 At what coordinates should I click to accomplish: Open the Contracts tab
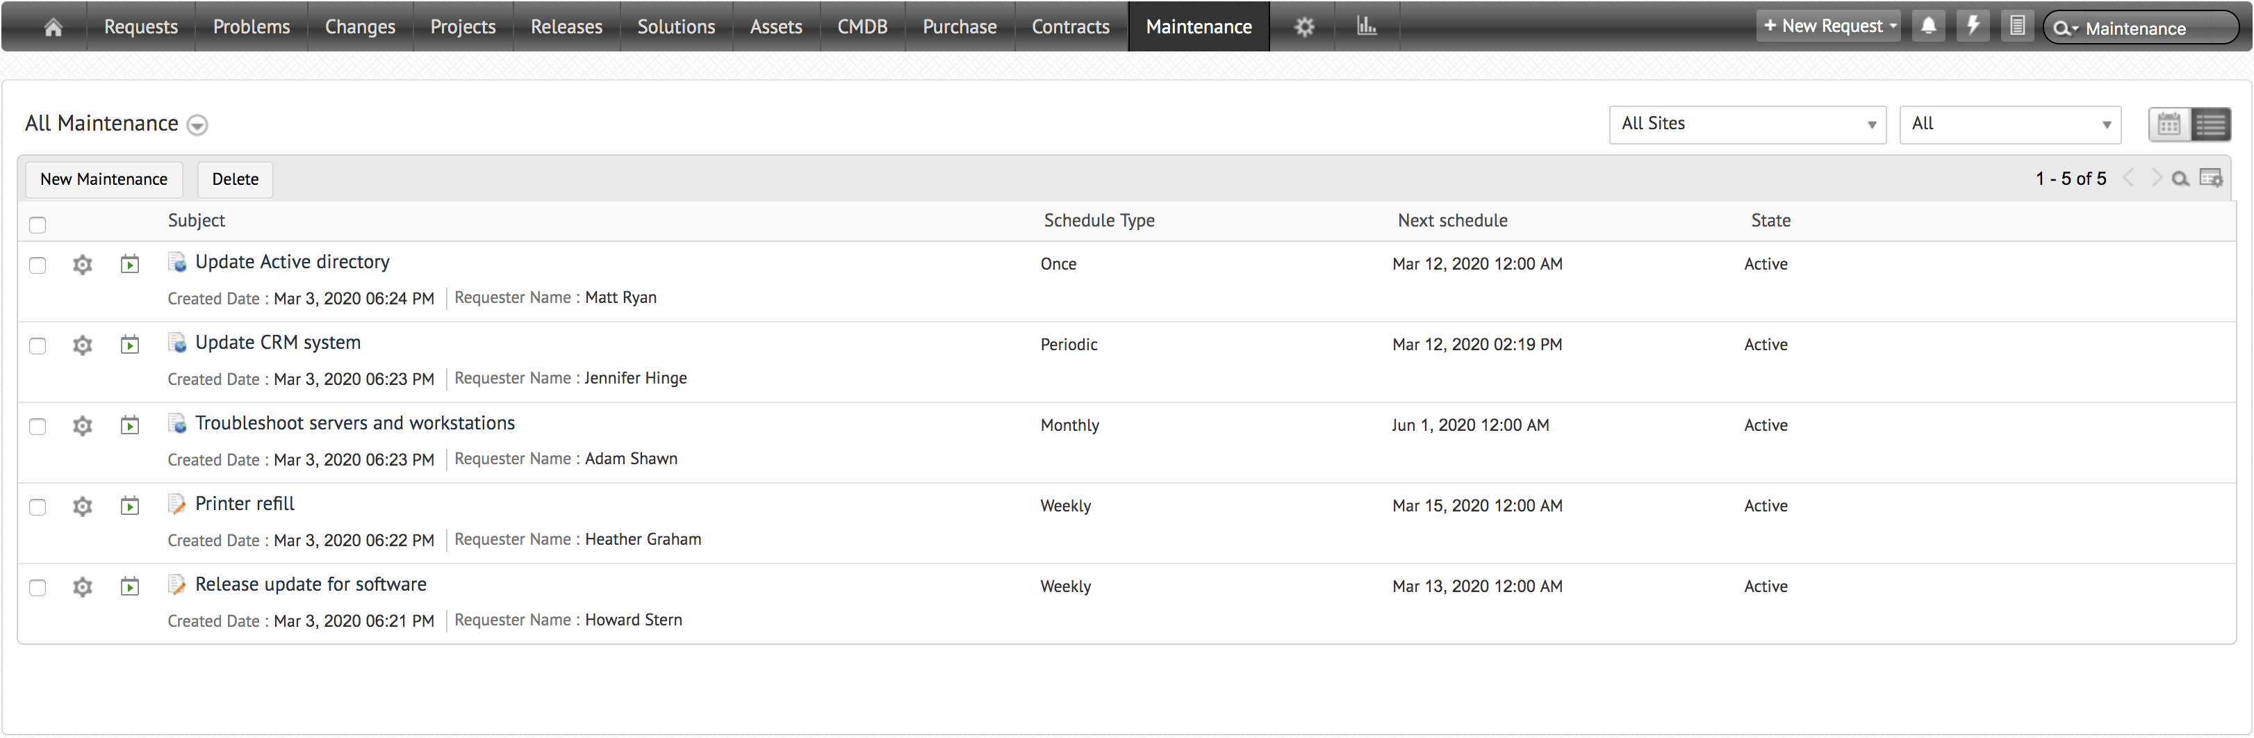point(1070,27)
